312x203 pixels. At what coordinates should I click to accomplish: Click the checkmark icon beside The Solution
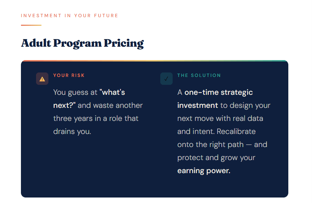[x=166, y=79]
